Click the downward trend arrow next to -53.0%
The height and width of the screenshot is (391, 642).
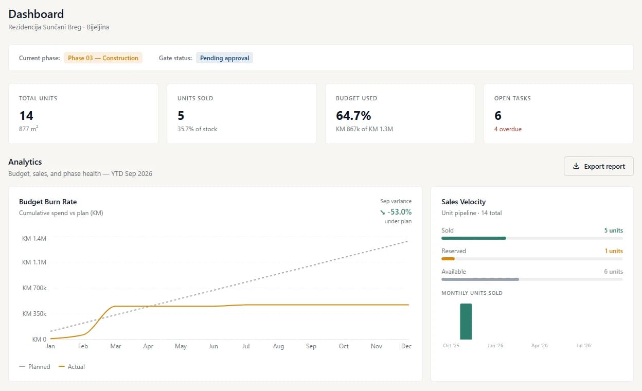[x=382, y=212]
